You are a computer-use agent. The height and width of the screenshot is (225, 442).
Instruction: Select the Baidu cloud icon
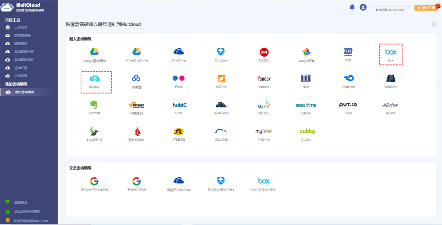137,78
